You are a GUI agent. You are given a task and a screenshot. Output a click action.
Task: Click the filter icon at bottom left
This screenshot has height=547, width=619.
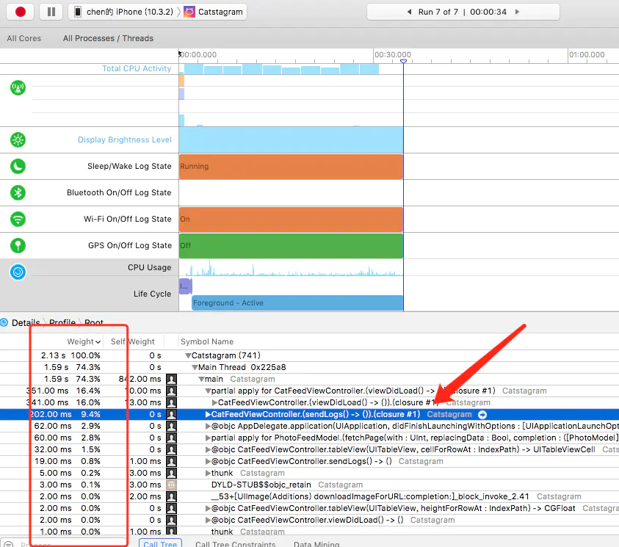click(x=8, y=544)
